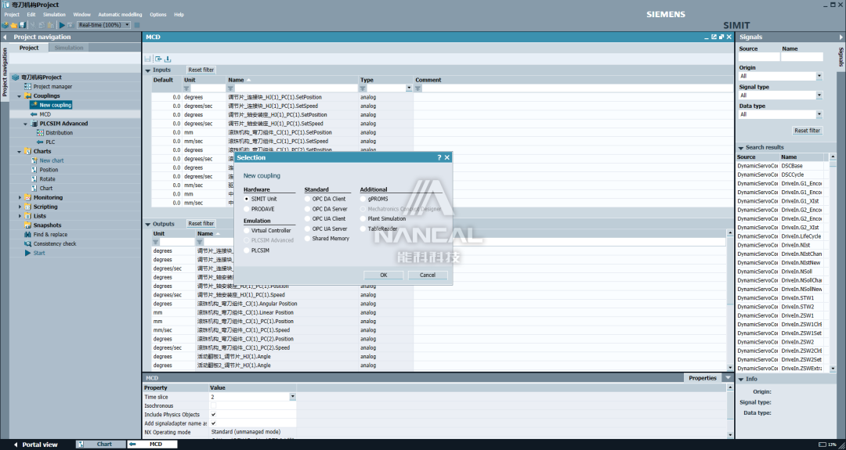
Task: Open the Signal type dropdown
Action: (x=819, y=95)
